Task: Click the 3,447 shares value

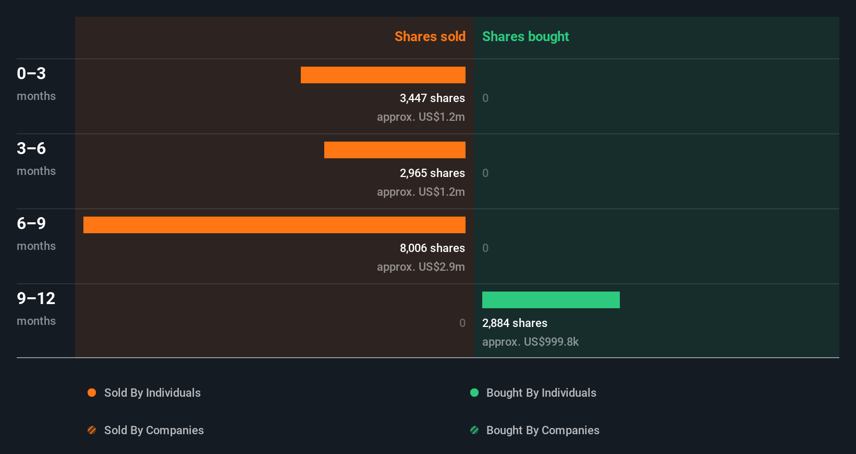Action: point(432,98)
